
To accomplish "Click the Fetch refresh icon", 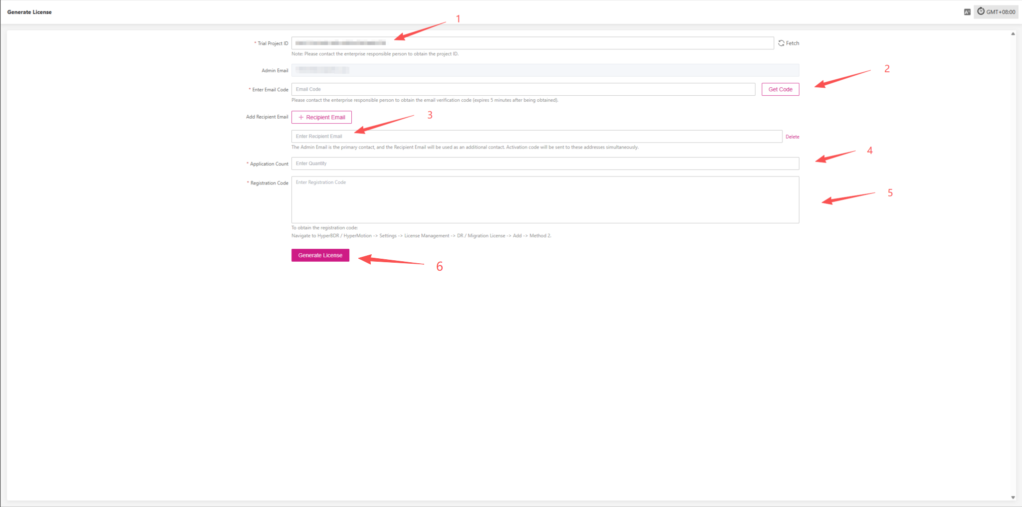I will coord(781,43).
